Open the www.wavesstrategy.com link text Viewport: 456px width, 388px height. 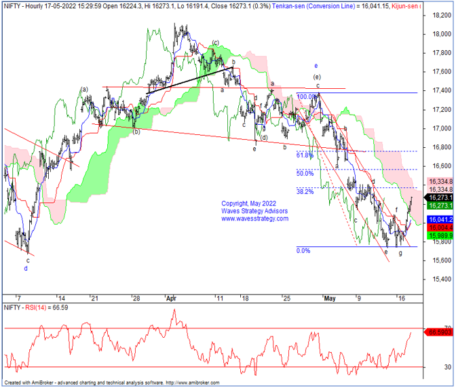(254, 219)
